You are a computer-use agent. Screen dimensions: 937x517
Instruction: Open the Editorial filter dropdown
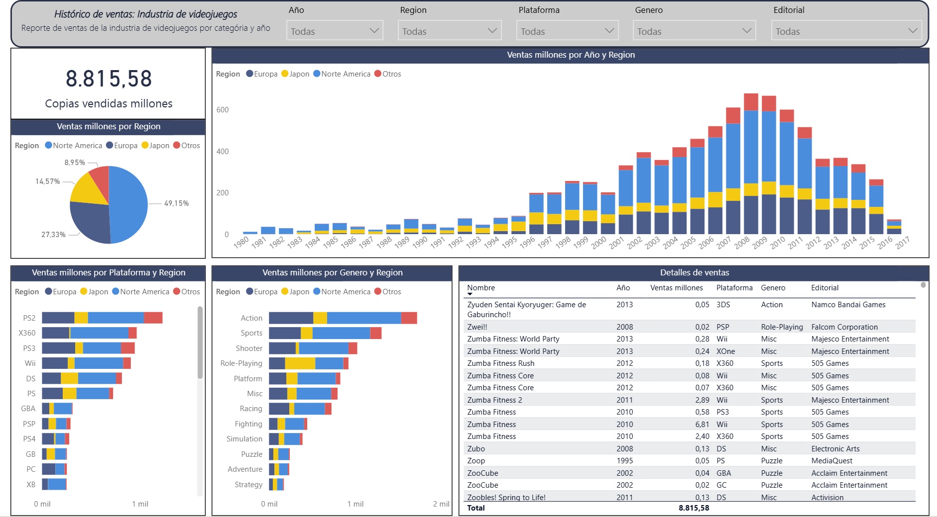click(846, 31)
